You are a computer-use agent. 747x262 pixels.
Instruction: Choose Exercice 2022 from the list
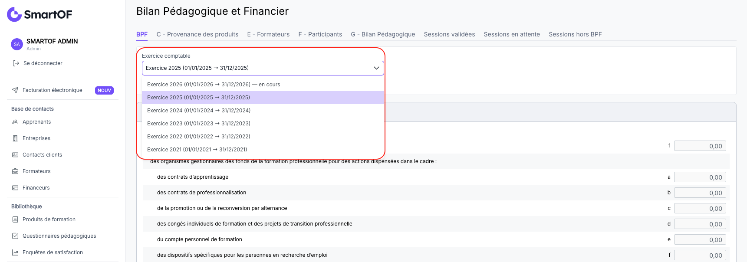pyautogui.click(x=263, y=137)
